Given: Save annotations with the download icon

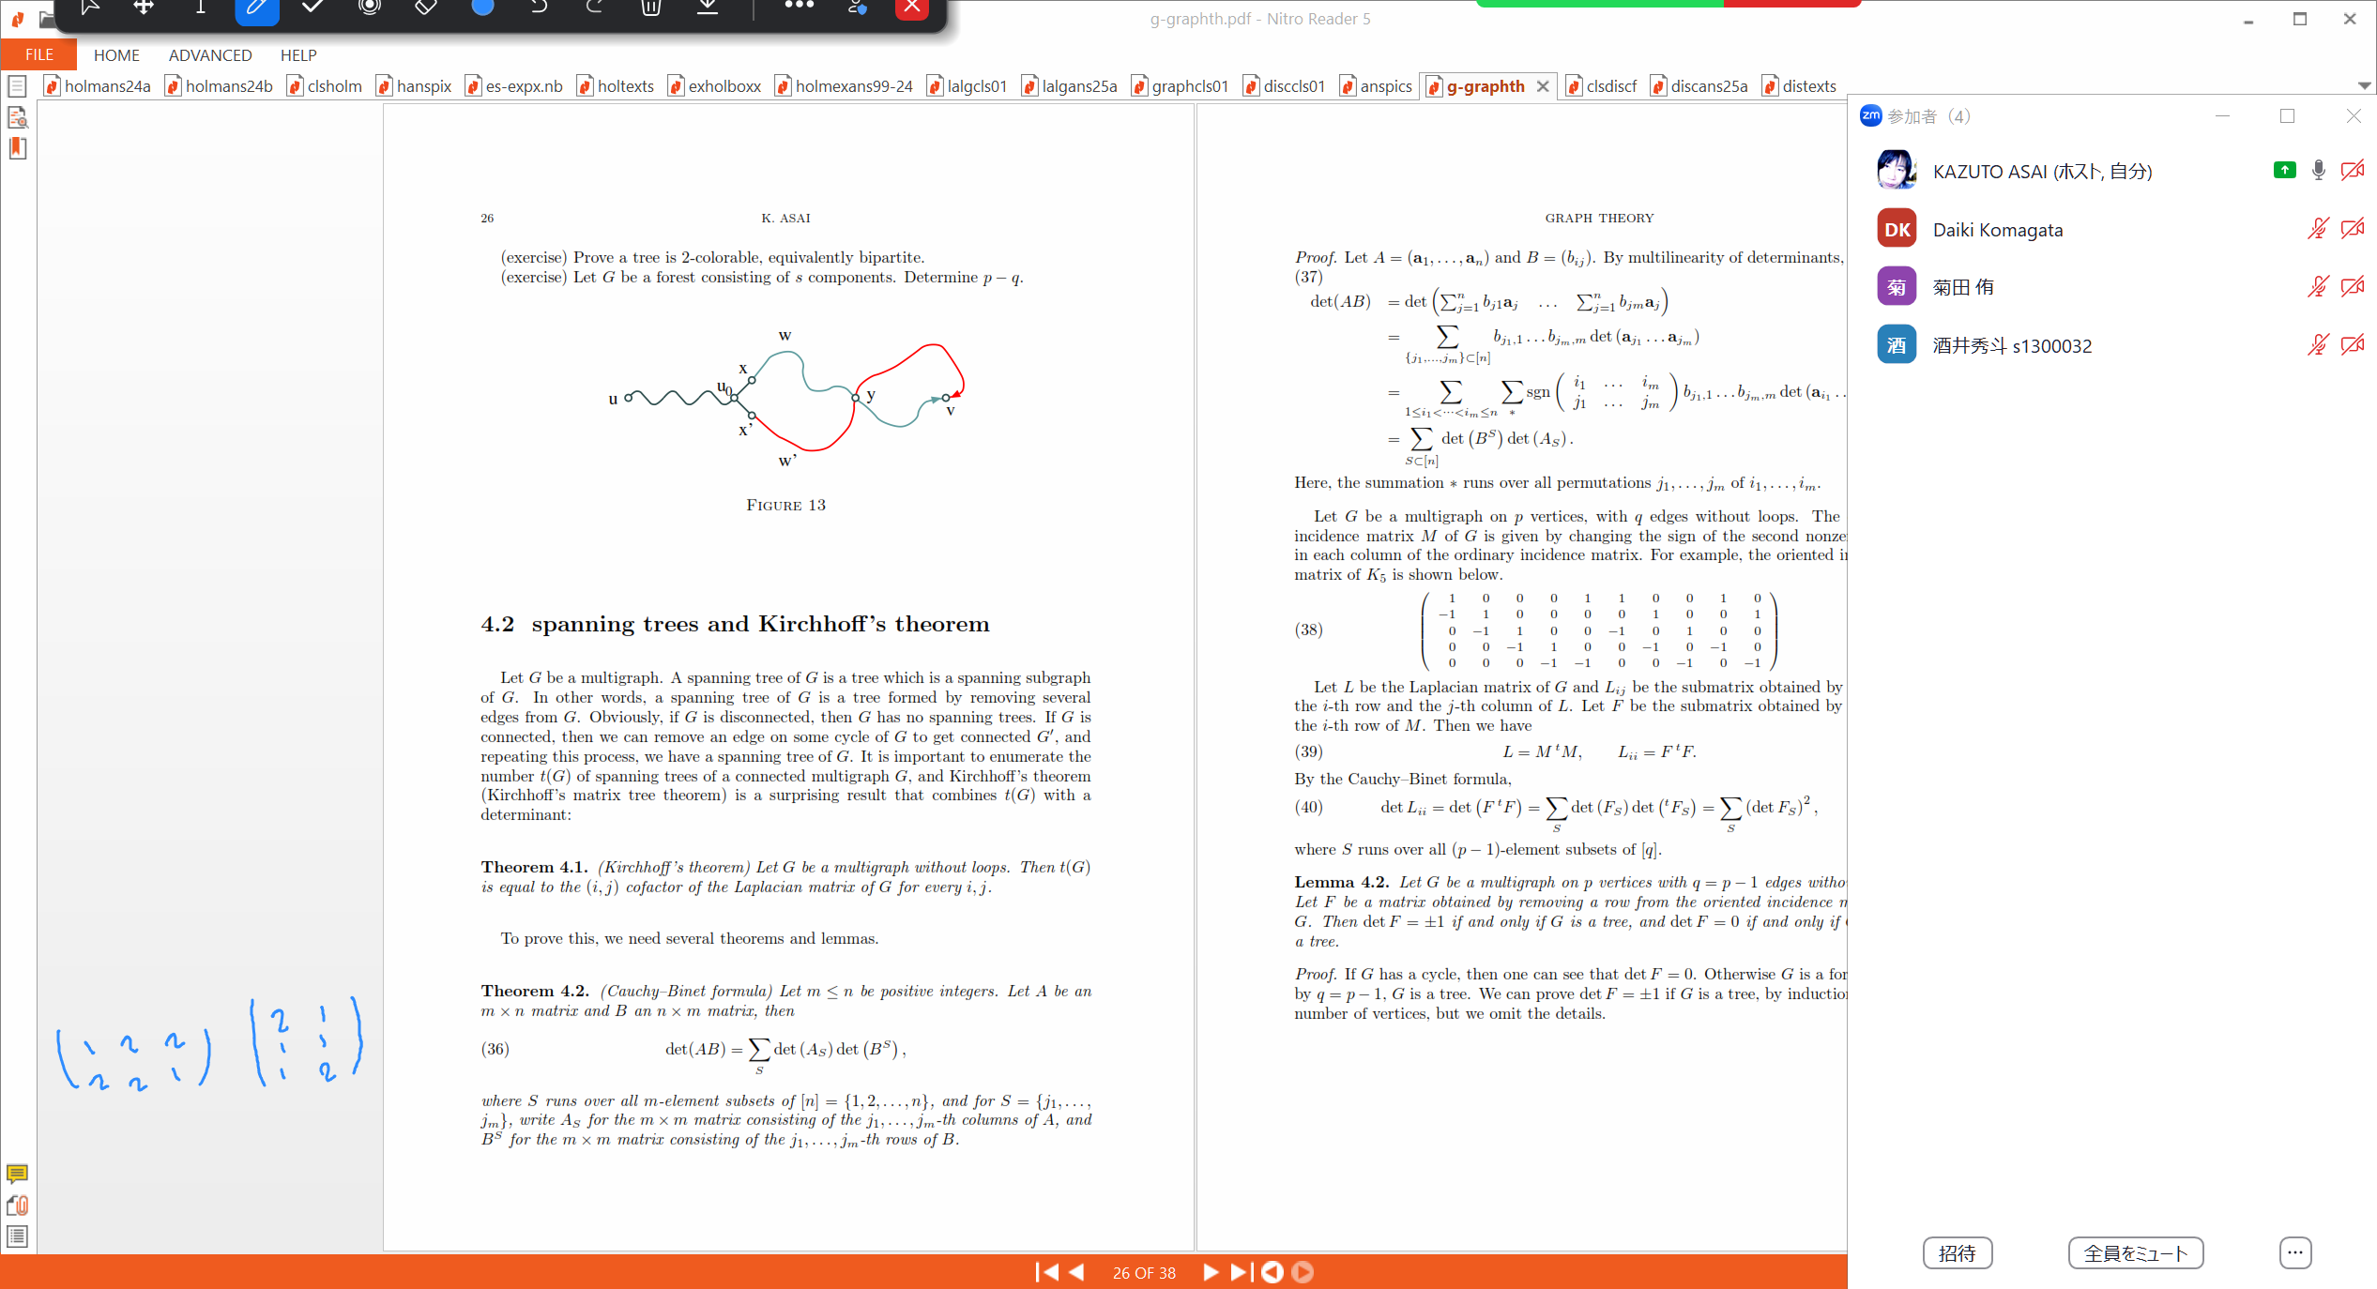Looking at the screenshot, I should [708, 8].
